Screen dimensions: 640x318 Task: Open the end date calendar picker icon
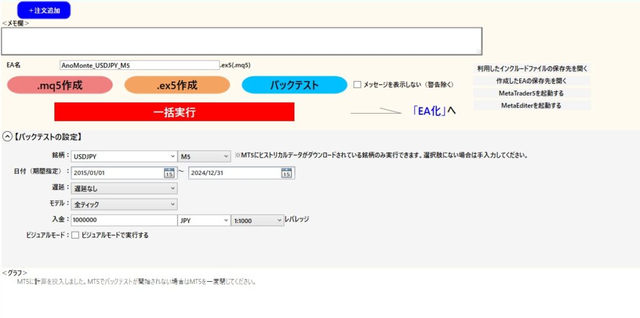286,173
